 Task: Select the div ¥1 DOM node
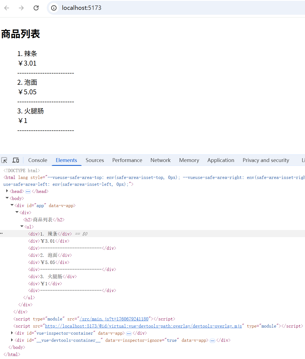[45, 284]
